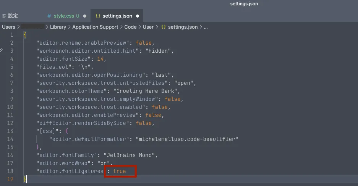Open the 設定 tab
Screen dimensions: 358x186
[13, 16]
